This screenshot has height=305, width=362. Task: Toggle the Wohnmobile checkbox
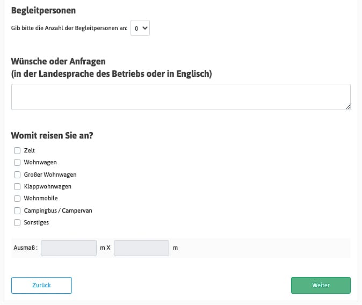click(17, 198)
